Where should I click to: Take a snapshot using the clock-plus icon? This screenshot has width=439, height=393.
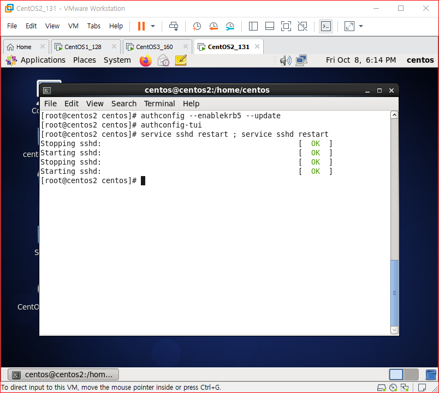coord(197,26)
